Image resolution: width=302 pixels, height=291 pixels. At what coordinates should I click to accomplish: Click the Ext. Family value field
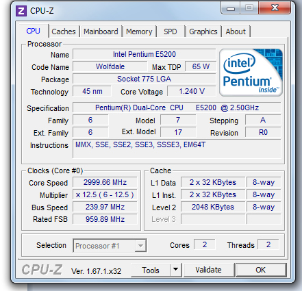90,132
